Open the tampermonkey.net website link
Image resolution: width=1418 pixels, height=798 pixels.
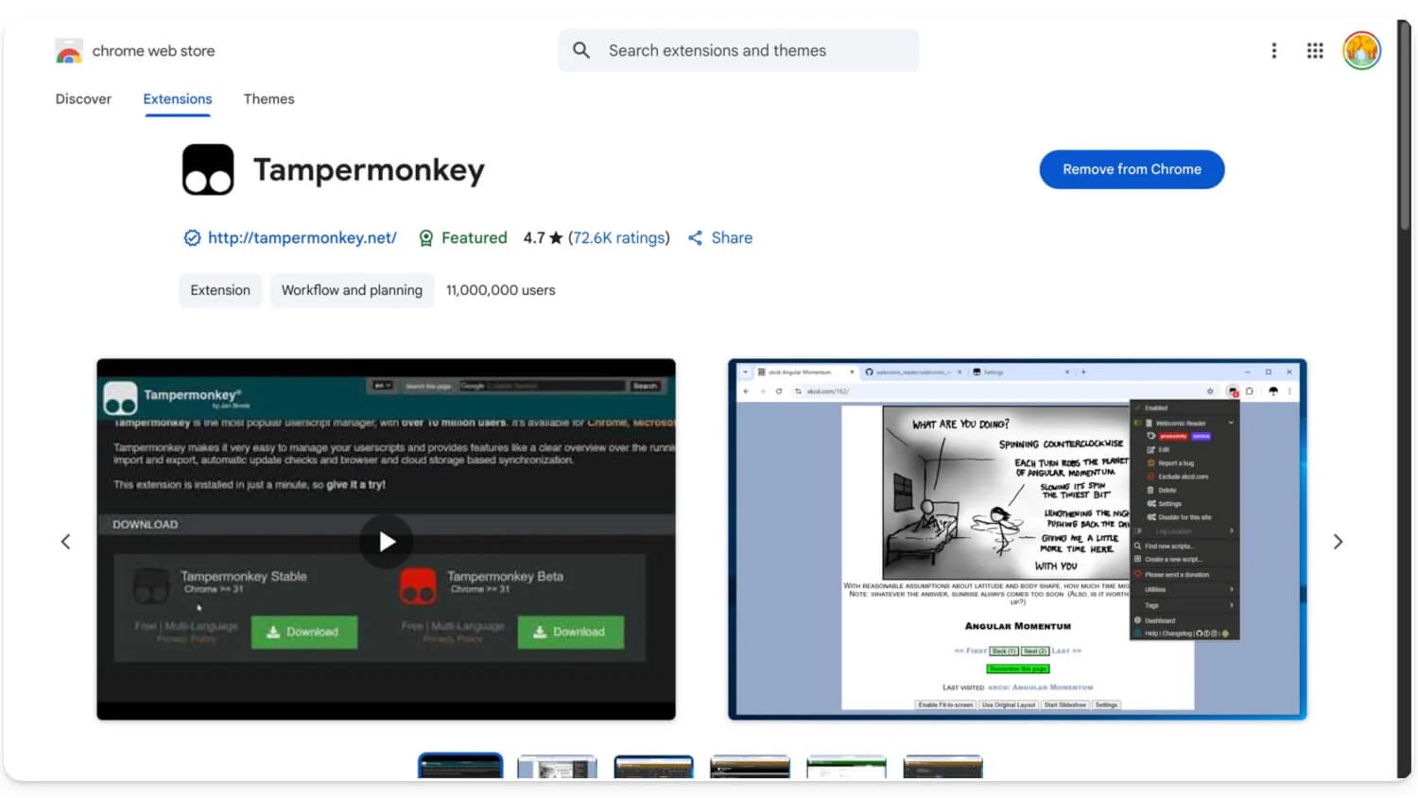pyautogui.click(x=302, y=237)
